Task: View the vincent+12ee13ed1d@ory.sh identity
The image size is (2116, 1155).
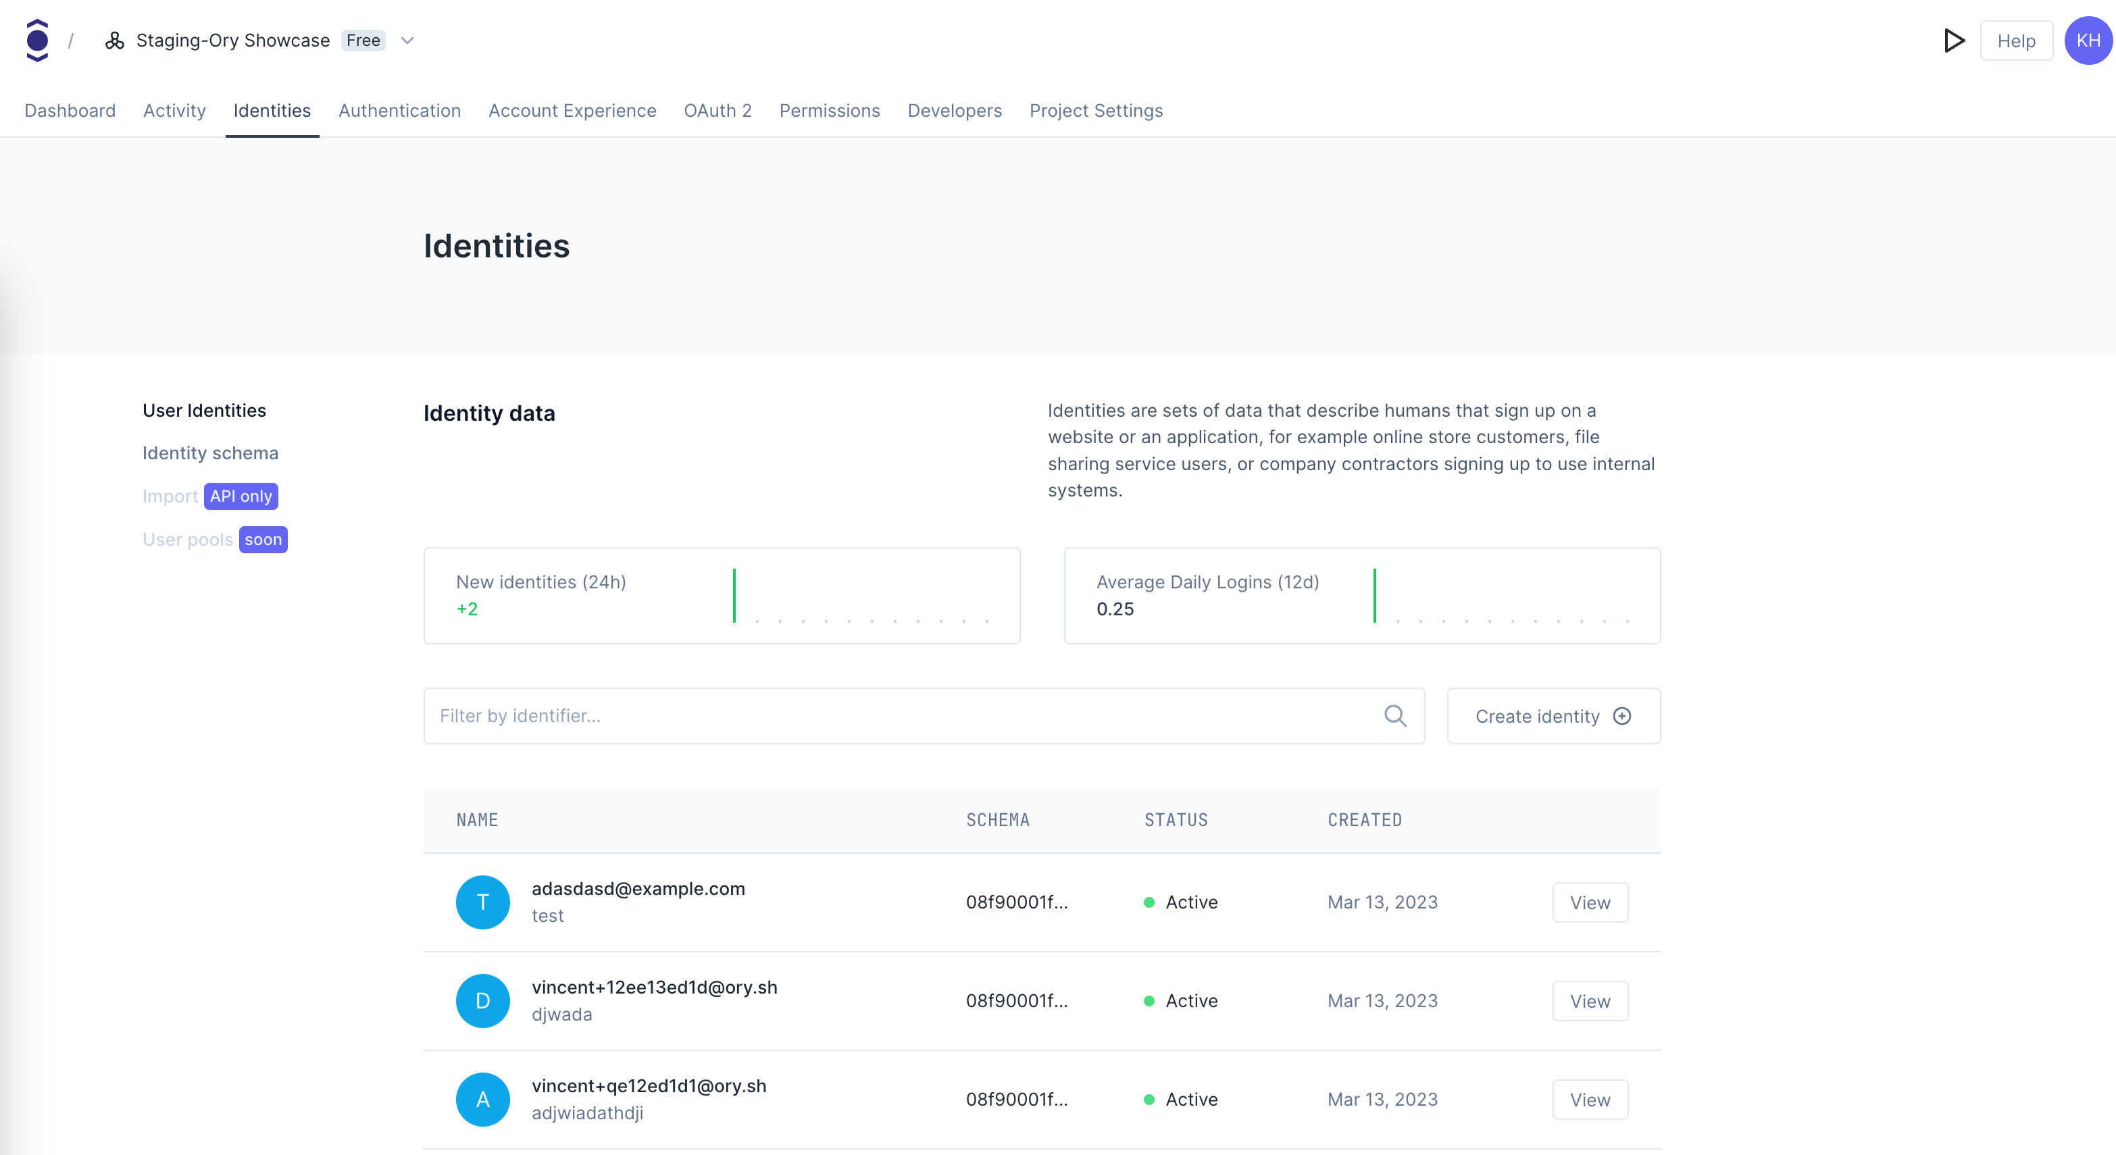Action: click(1590, 1000)
